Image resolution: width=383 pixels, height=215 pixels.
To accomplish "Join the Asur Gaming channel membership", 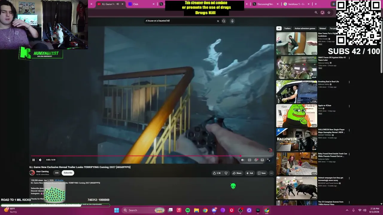I will click(57, 173).
